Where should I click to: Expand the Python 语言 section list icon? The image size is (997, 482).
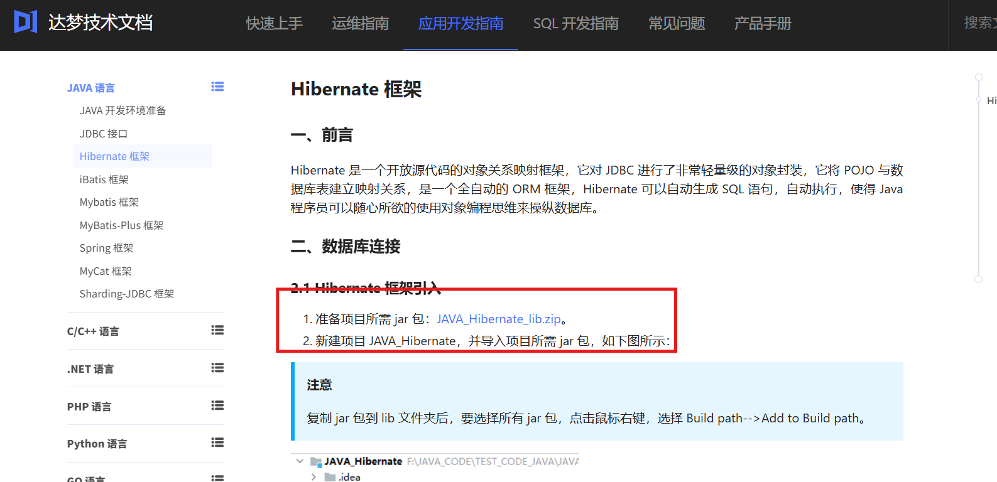coord(217,442)
